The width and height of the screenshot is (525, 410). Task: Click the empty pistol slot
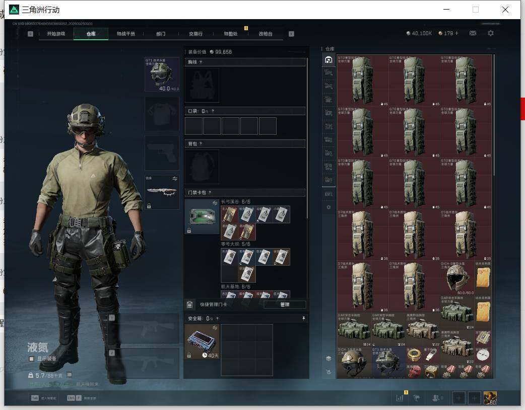click(x=162, y=153)
